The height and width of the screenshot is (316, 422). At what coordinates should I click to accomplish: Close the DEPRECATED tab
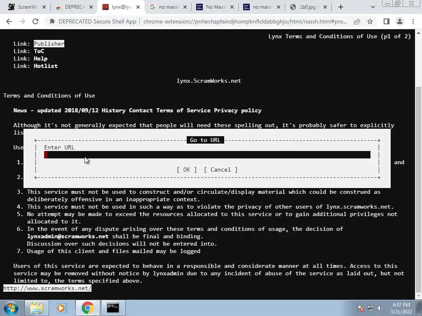[91, 7]
